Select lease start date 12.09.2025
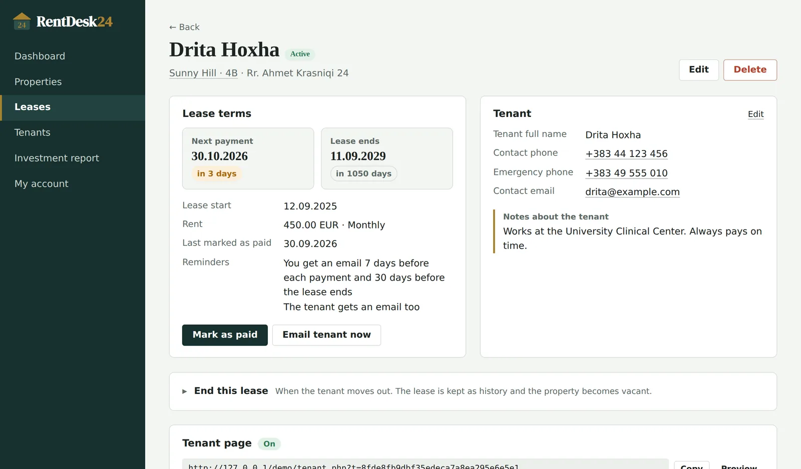This screenshot has height=469, width=801. tap(310, 206)
